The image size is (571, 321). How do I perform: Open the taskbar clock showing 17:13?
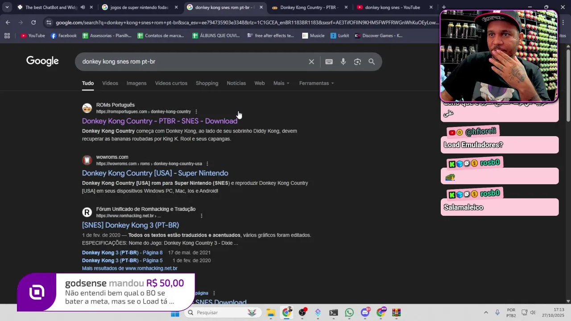coord(553,313)
